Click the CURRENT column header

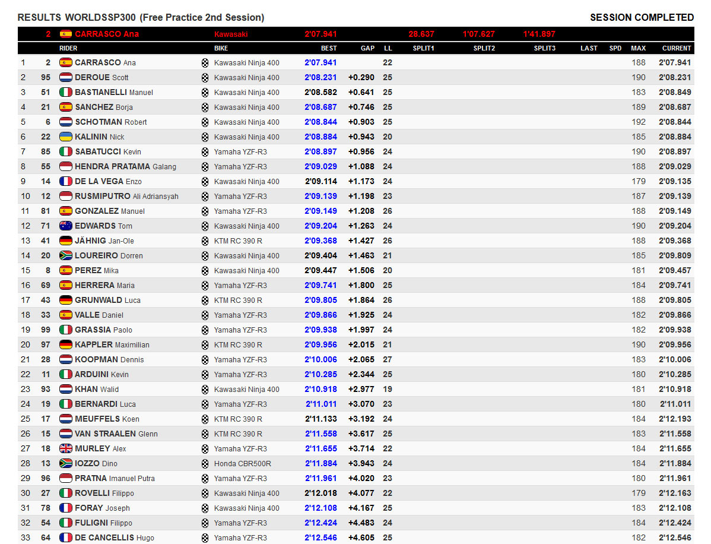[x=677, y=48]
